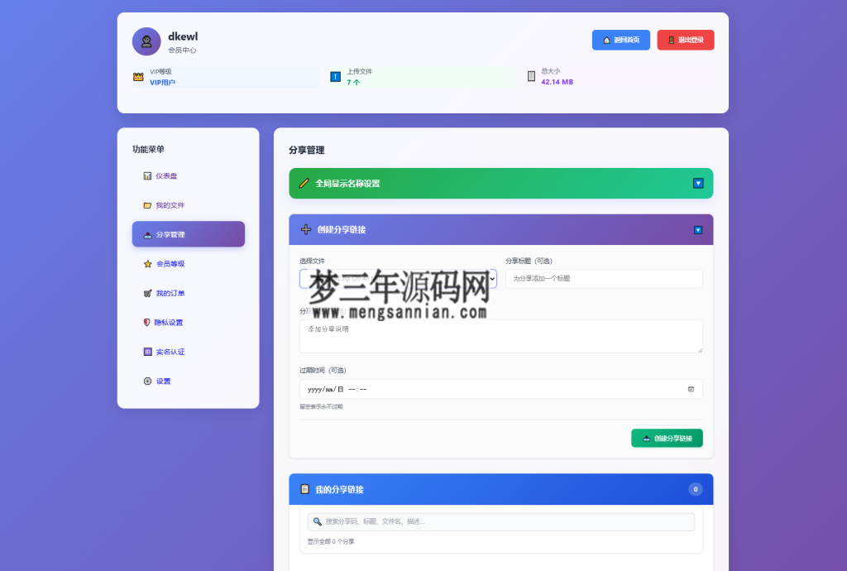Open the 隐私设置 shield icon
The width and height of the screenshot is (847, 571).
tap(146, 322)
